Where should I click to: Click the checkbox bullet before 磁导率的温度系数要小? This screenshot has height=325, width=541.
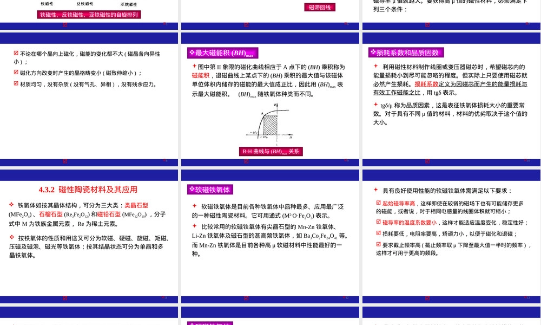coord(379,222)
